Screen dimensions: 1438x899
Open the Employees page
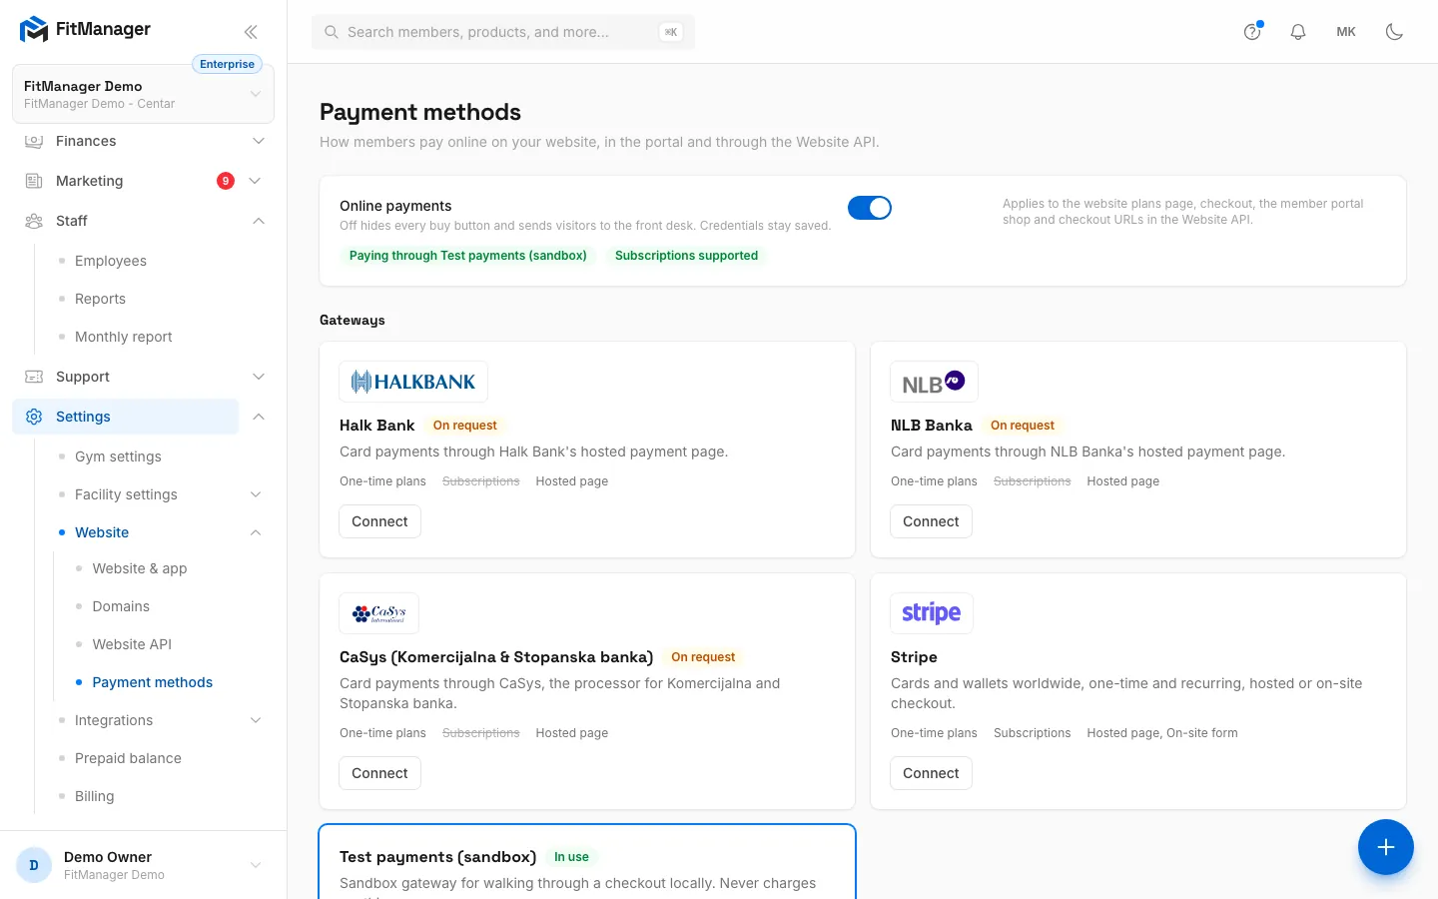click(111, 261)
